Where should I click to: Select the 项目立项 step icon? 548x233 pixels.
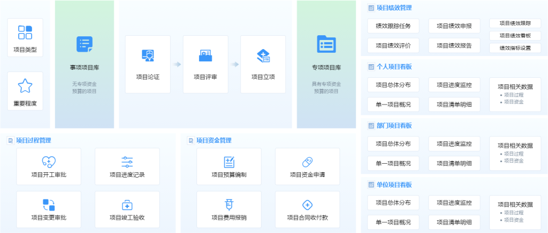point(263,56)
